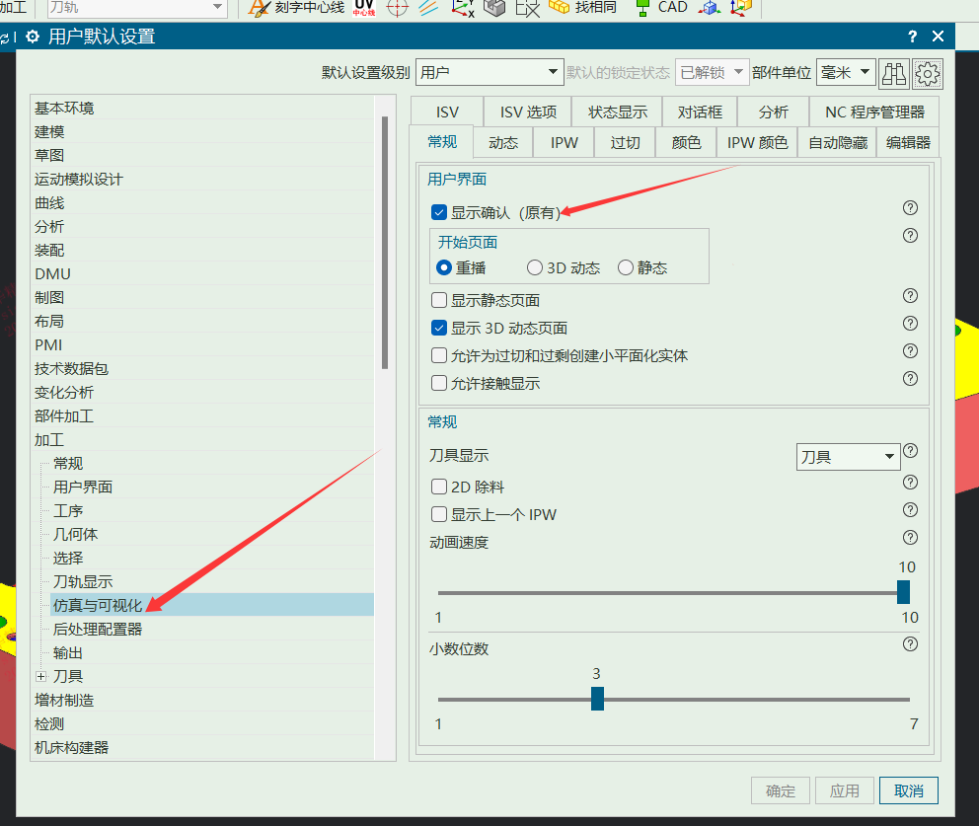Click help icon beside 2D 除料
979x826 pixels.
pyautogui.click(x=910, y=482)
